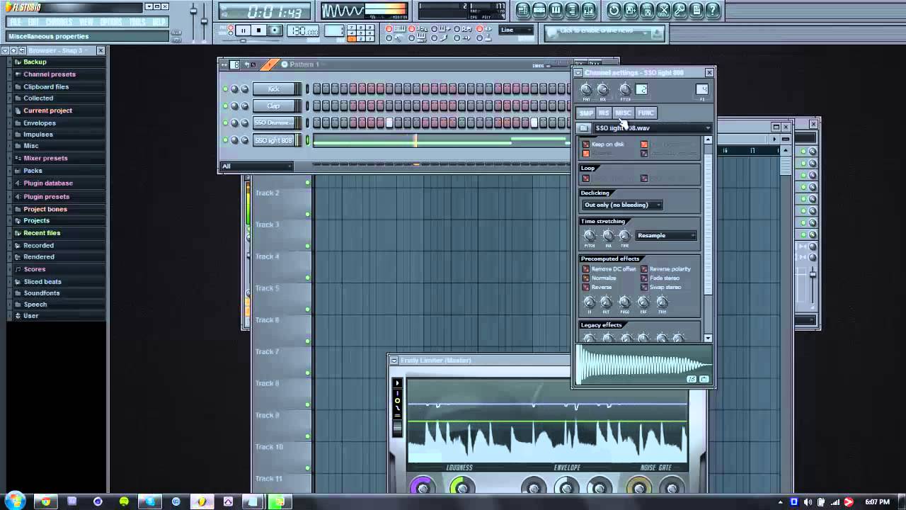This screenshot has height=510, width=906.
Task: Expand the Packs folder in browser
Action: (x=33, y=171)
